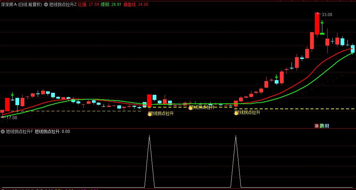Click the 操盘线: 24.00 value
This screenshot has width=356, height=190.
tap(136, 4)
